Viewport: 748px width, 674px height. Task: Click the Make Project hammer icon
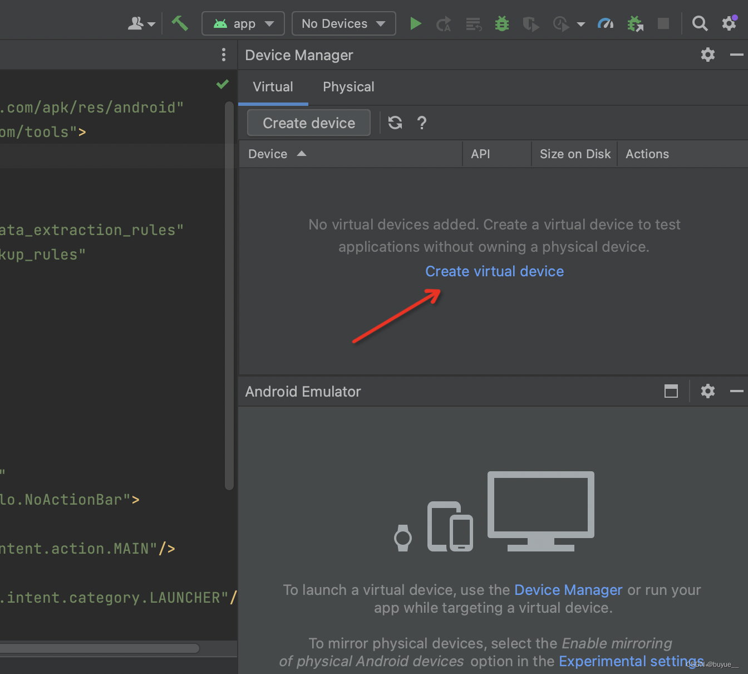[179, 23]
